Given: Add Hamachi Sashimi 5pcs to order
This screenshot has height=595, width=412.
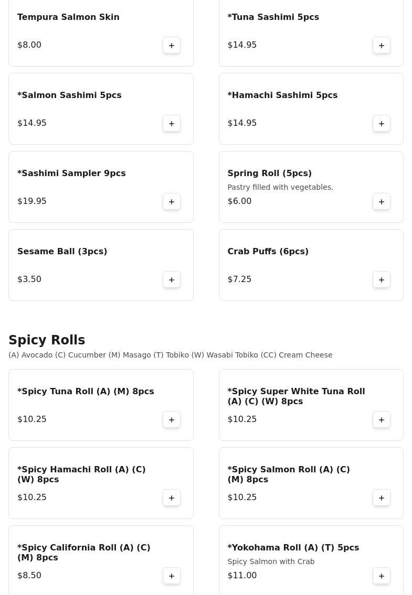Looking at the screenshot, I should point(382,123).
